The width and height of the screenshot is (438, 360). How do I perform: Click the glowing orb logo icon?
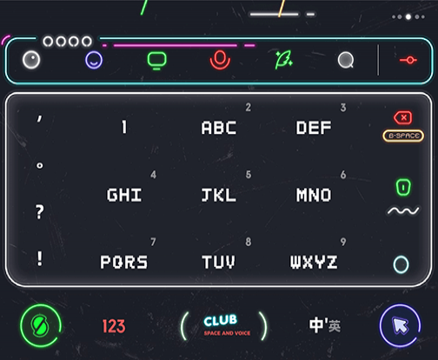click(x=31, y=60)
